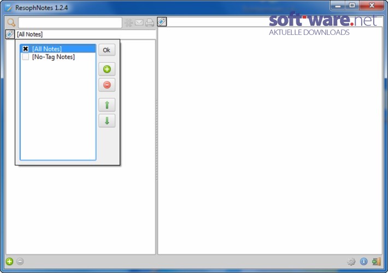Click the greyed-out asterisk icon next to search
The height and width of the screenshot is (273, 388).
coord(128,23)
